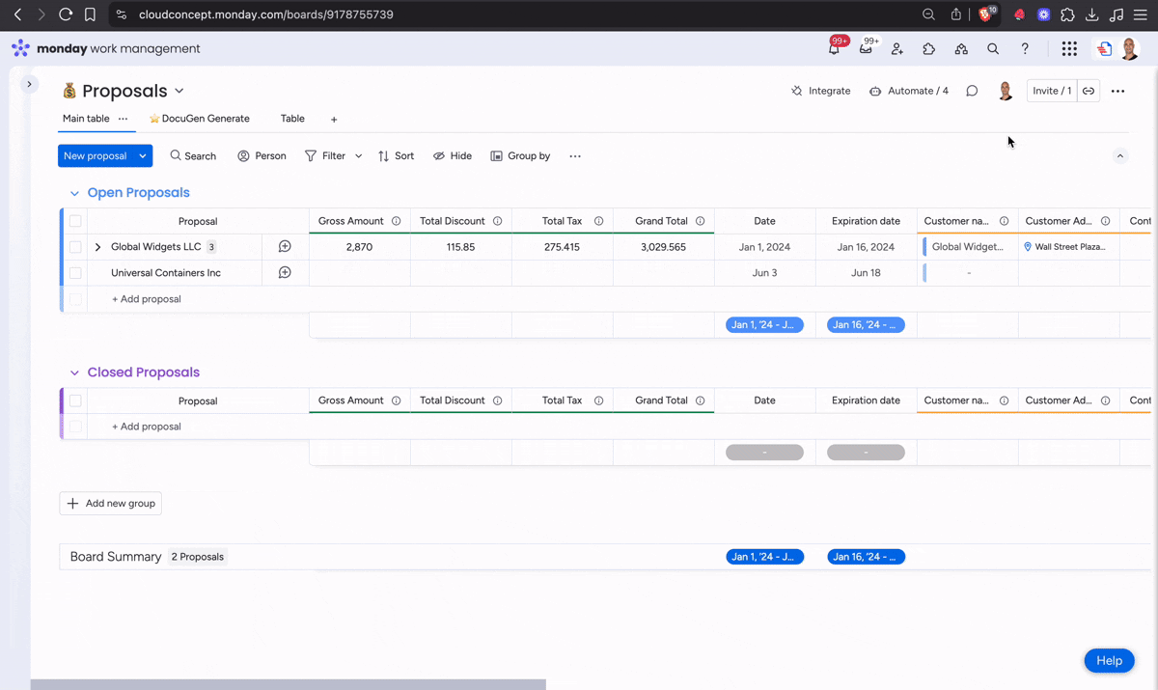Check the Global Widgets LLC row checkbox
This screenshot has height=690, width=1158.
(x=75, y=247)
